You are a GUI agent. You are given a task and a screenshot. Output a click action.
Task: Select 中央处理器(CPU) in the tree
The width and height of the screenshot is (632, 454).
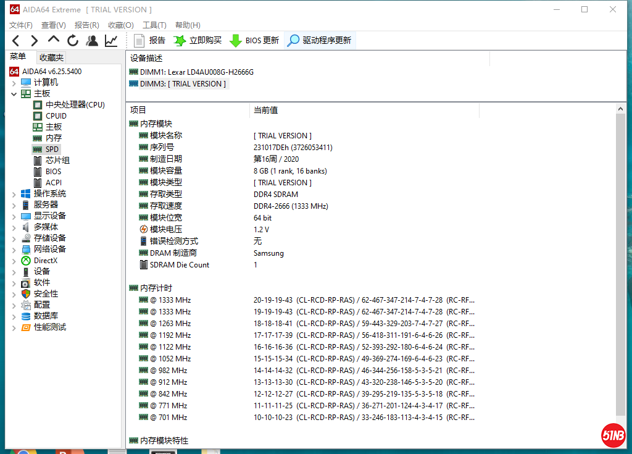(x=75, y=105)
